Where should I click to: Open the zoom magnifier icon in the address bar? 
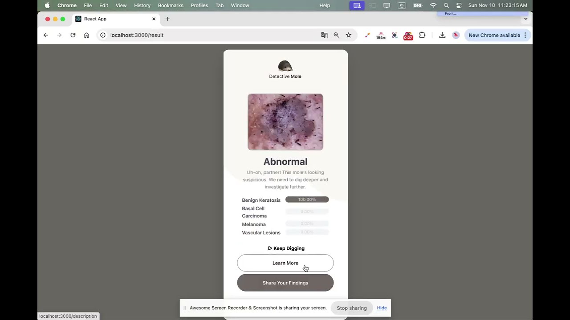click(x=336, y=35)
